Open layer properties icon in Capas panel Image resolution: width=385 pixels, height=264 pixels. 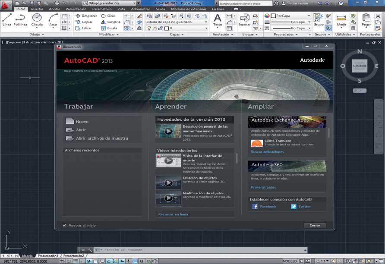[x=149, y=16]
